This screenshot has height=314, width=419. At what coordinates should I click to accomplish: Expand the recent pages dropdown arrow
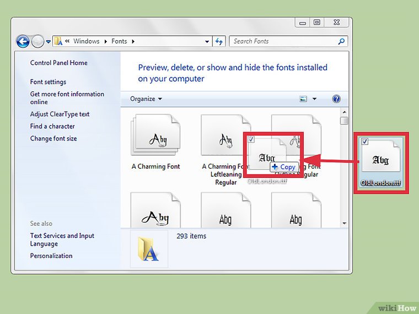(x=49, y=41)
